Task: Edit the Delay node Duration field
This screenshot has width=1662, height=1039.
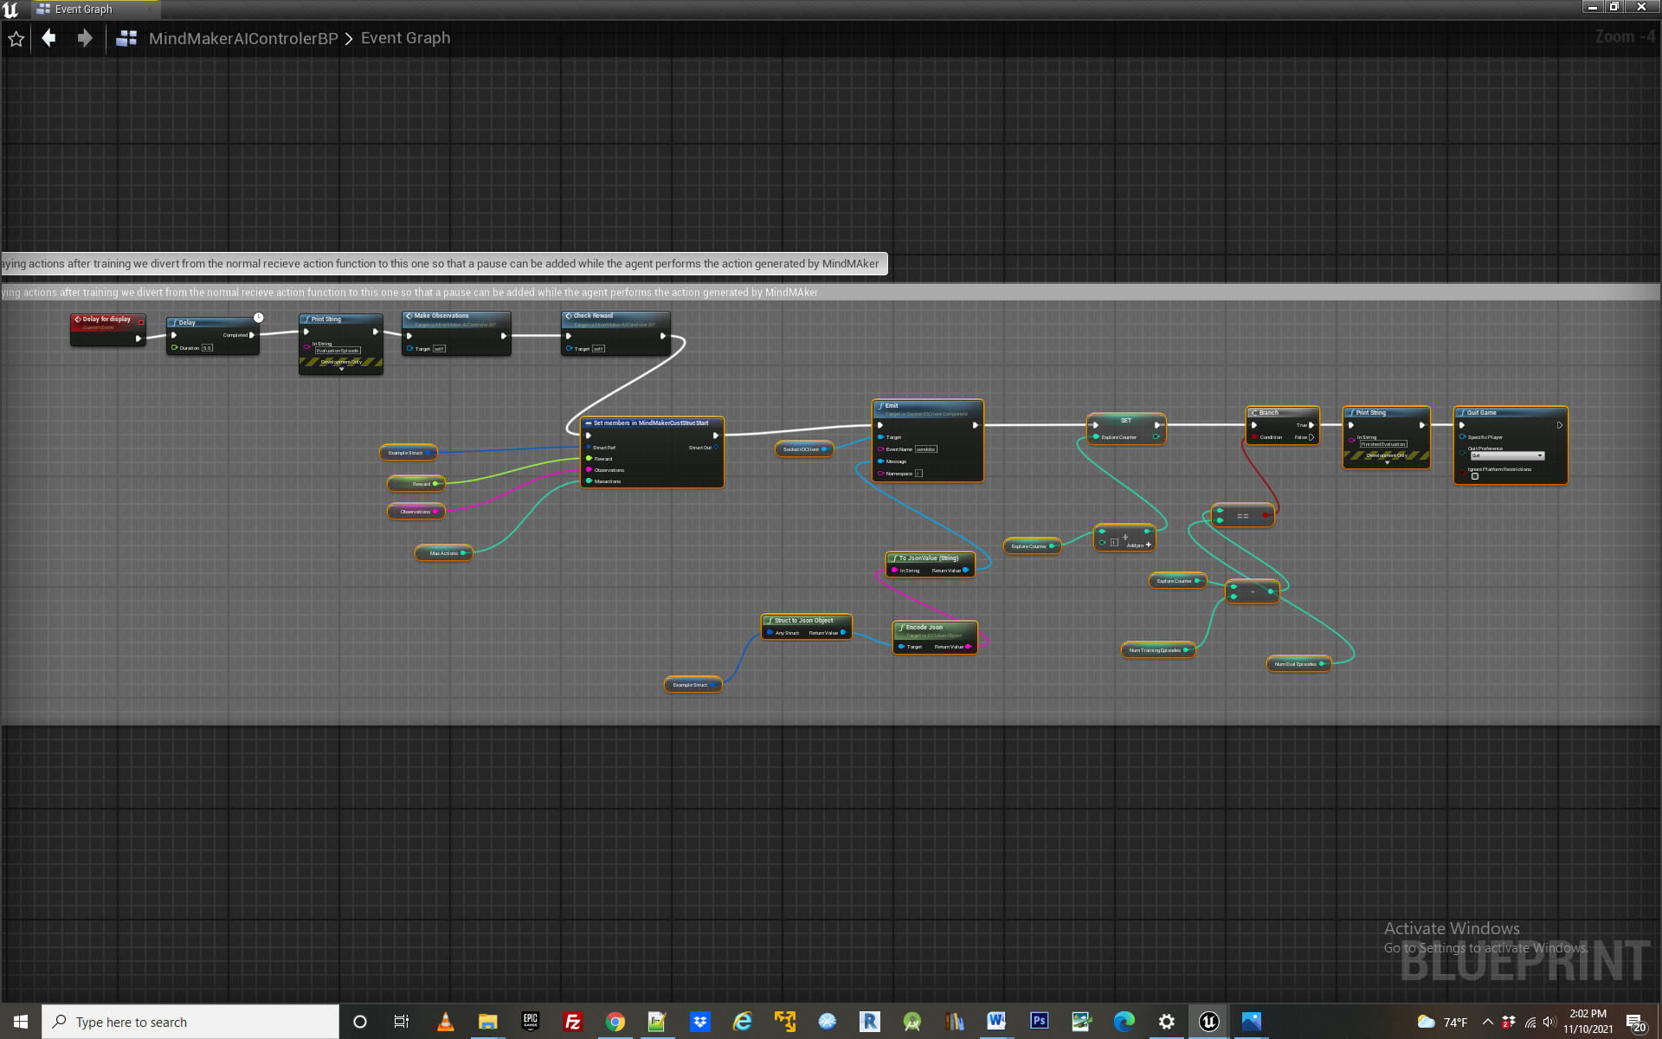Action: point(207,348)
